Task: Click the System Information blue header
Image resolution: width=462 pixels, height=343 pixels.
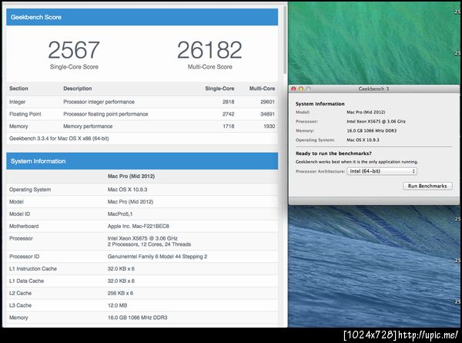Action: (142, 161)
